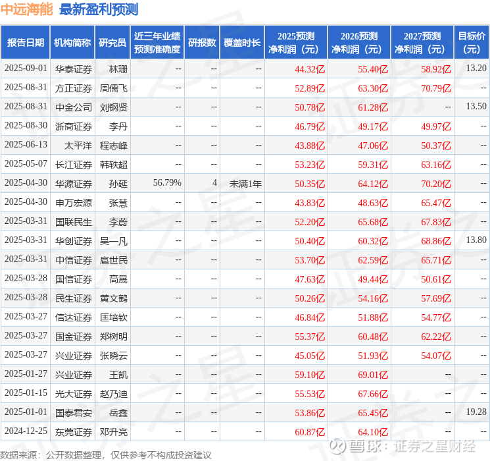Click the 覆盖时长 column header

pos(242,43)
